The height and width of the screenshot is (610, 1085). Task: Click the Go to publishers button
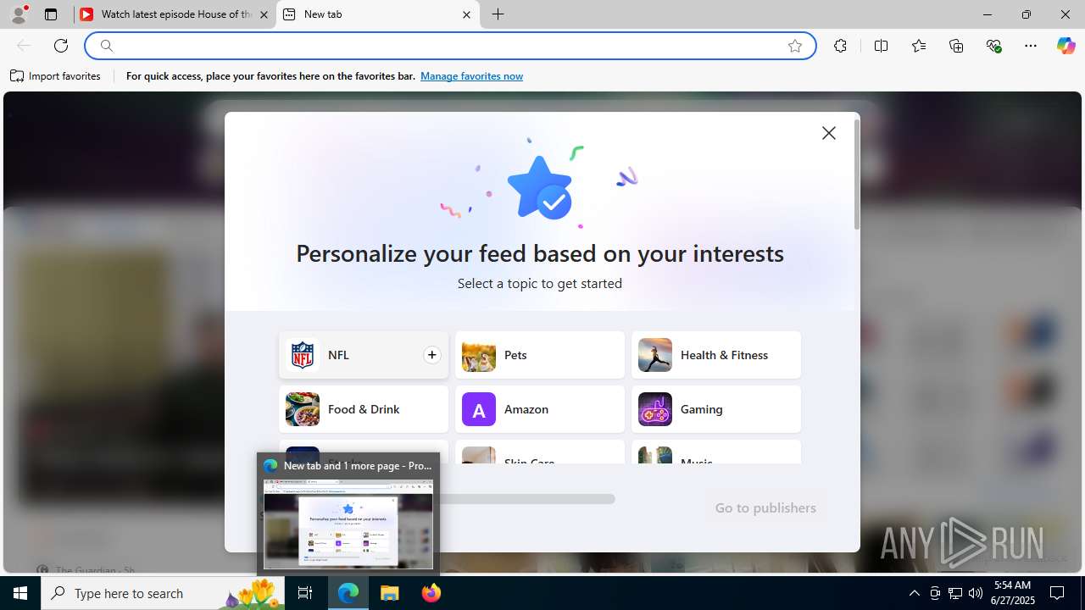(765, 507)
